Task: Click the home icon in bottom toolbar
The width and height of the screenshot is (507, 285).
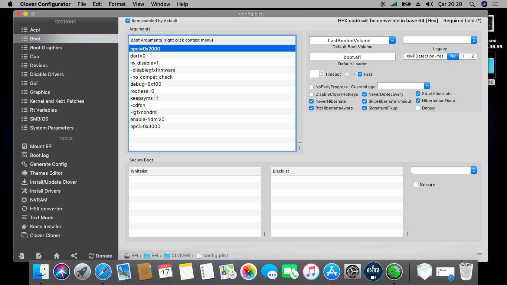Action: [x=56, y=256]
